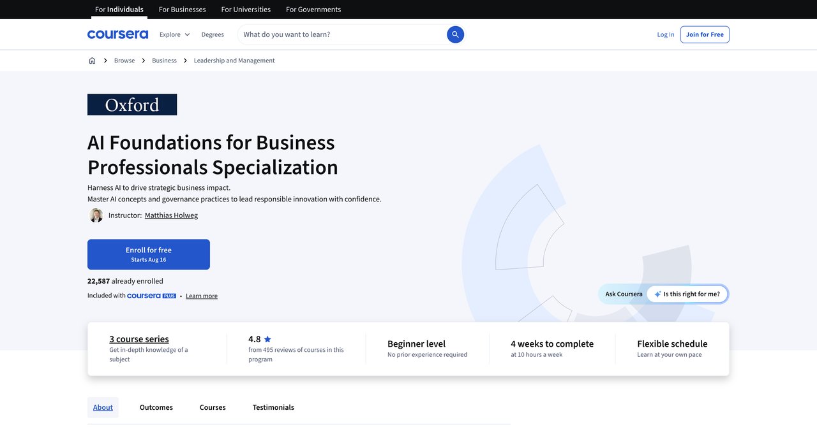Click the Enroll for free button

click(149, 254)
